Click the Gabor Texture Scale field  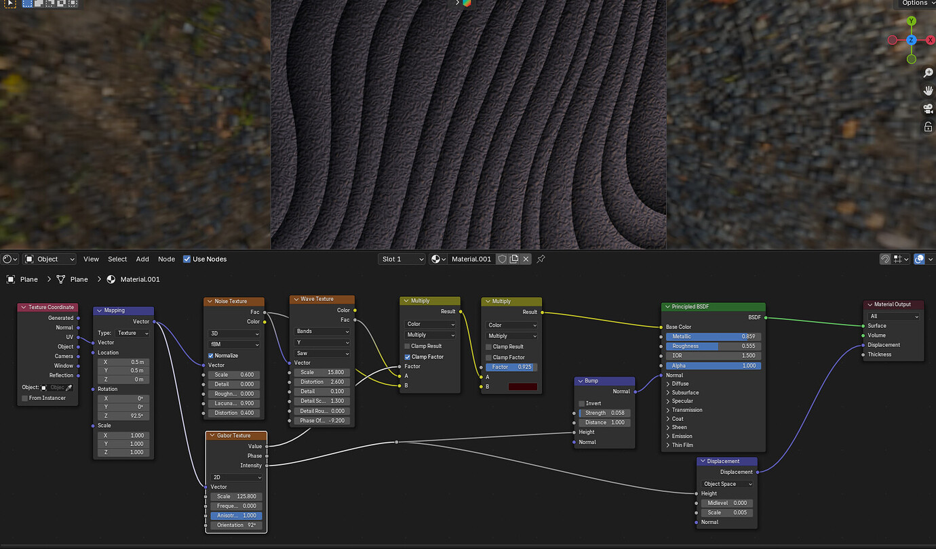(x=236, y=496)
